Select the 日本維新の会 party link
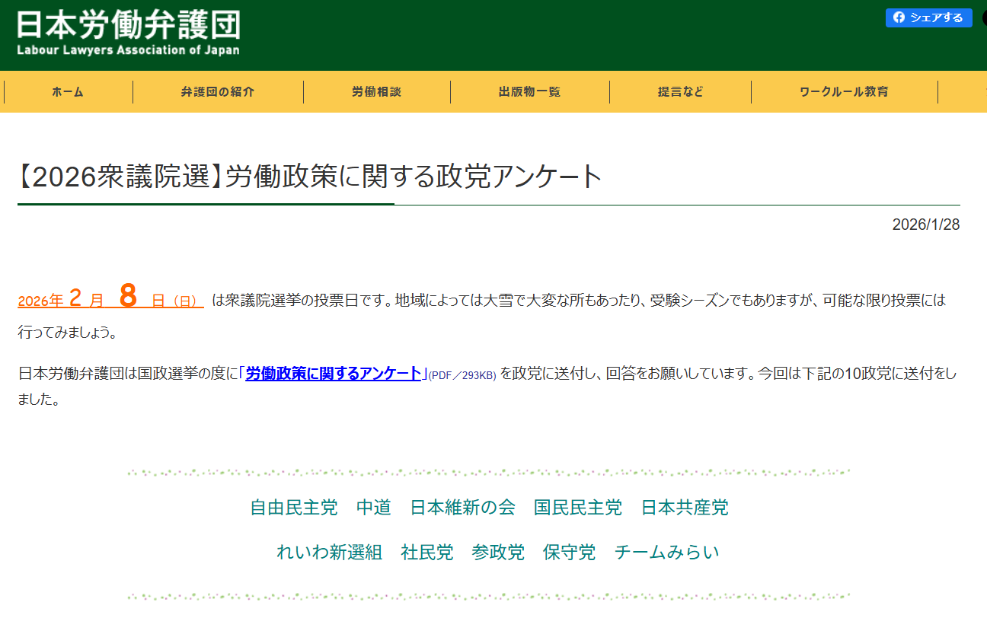Viewport: 987px width, 618px height. point(462,508)
